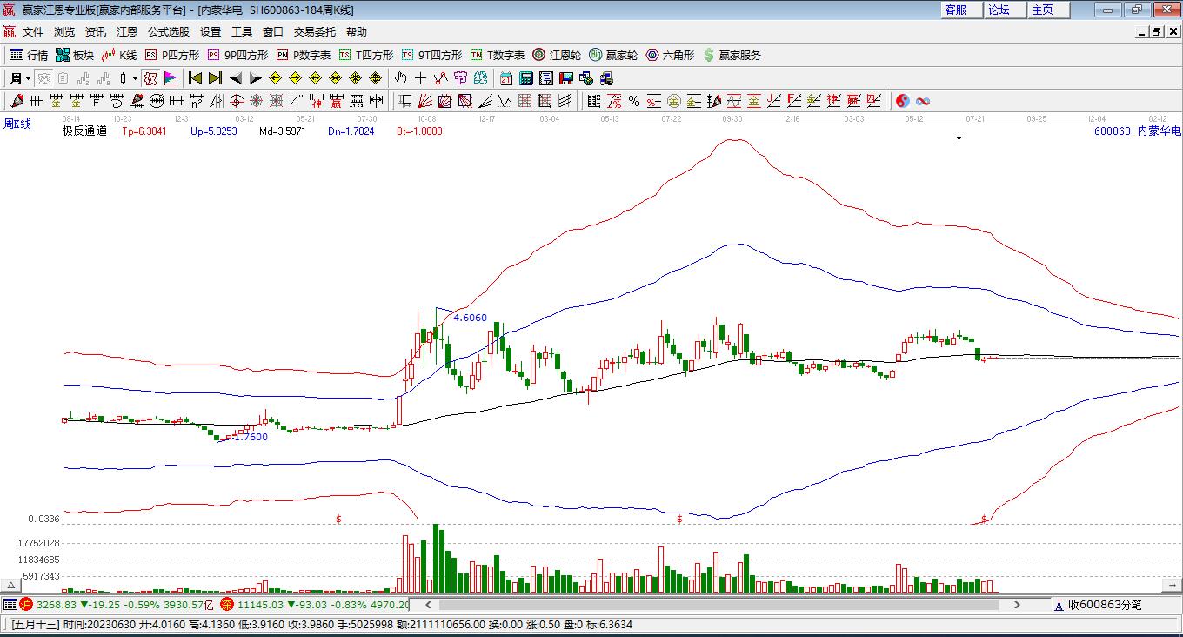Open the 设置 menu
Viewport: 1183px width, 637px height.
(x=211, y=32)
